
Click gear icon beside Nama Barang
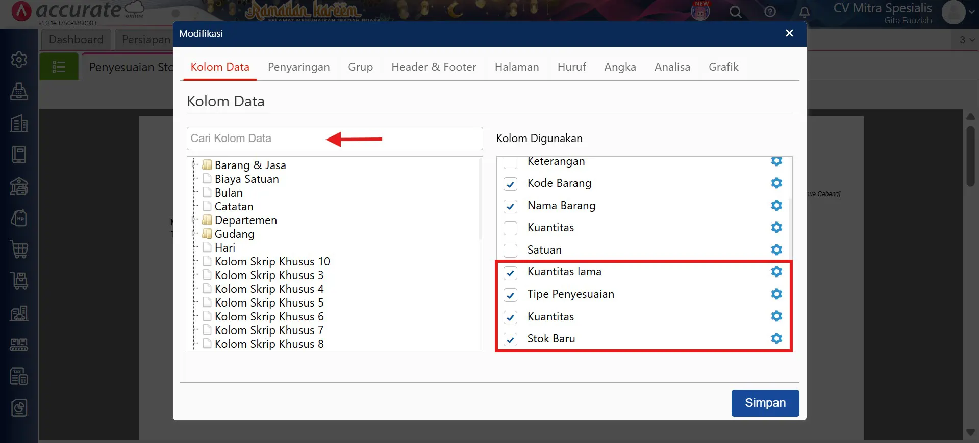[776, 205]
